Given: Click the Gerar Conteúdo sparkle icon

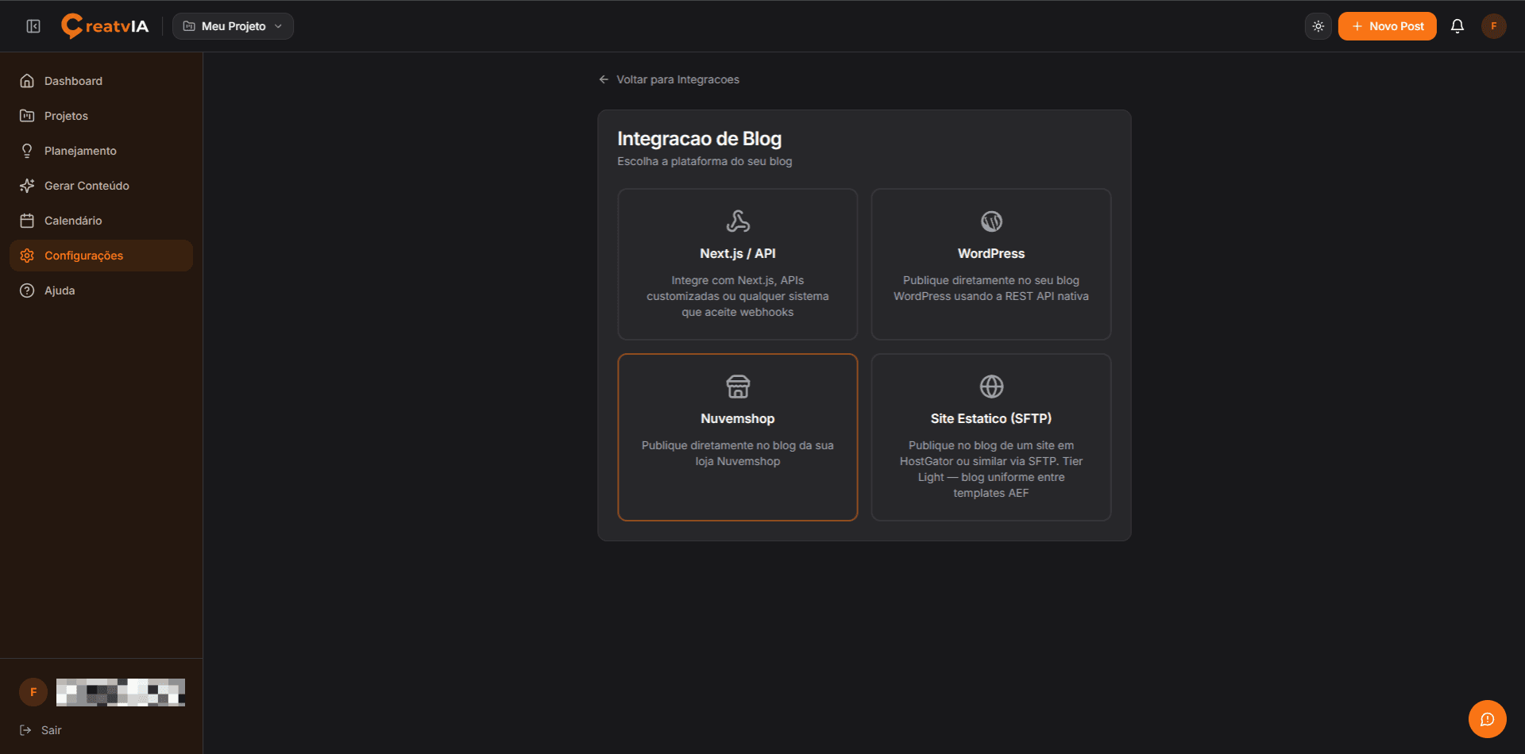Looking at the screenshot, I should pos(27,186).
